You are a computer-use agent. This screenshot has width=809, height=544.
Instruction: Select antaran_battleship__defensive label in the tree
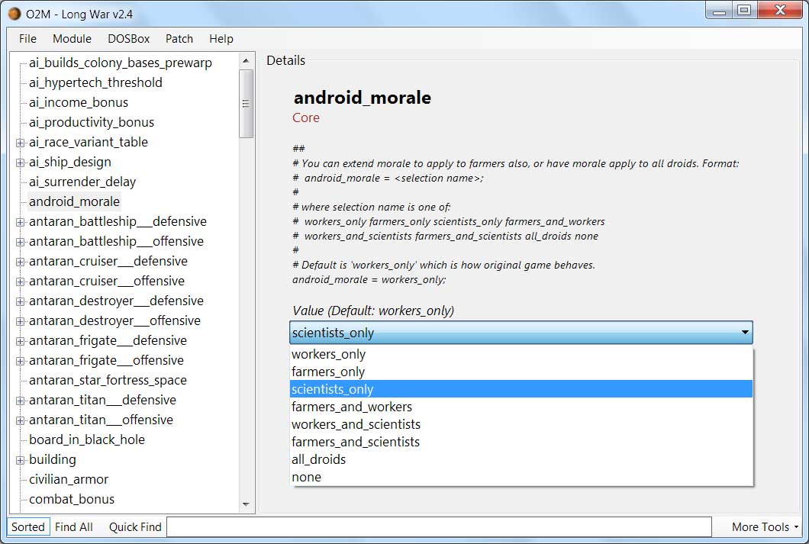coord(118,222)
